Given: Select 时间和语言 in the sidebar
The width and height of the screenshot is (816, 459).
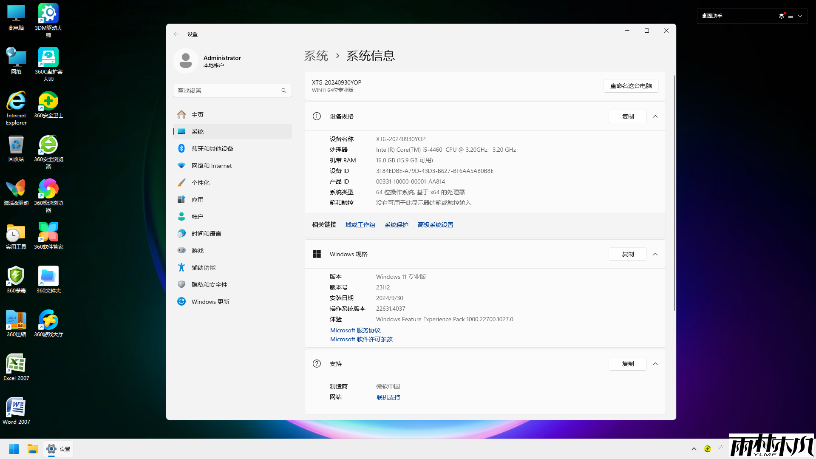Looking at the screenshot, I should (206, 234).
